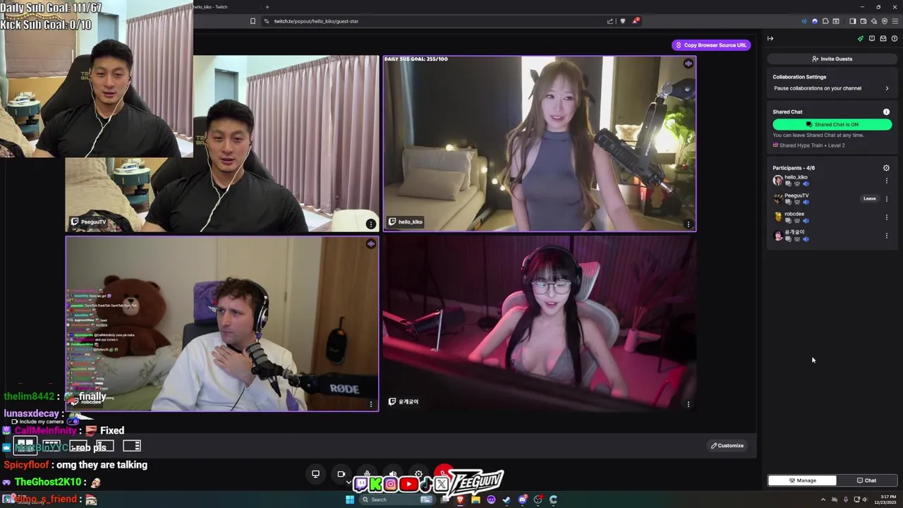Image resolution: width=903 pixels, height=508 pixels.
Task: Toggle Shared Chat is ON button
Action: (832, 124)
